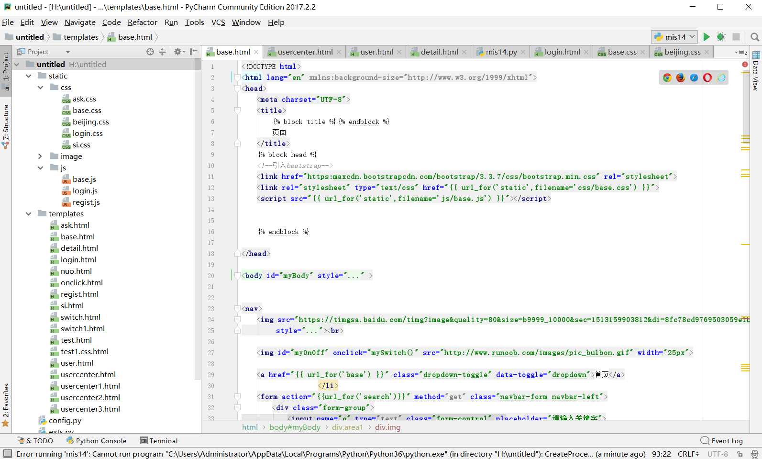Close the beijing.css tab
The width and height of the screenshot is (762, 459).
(x=707, y=52)
